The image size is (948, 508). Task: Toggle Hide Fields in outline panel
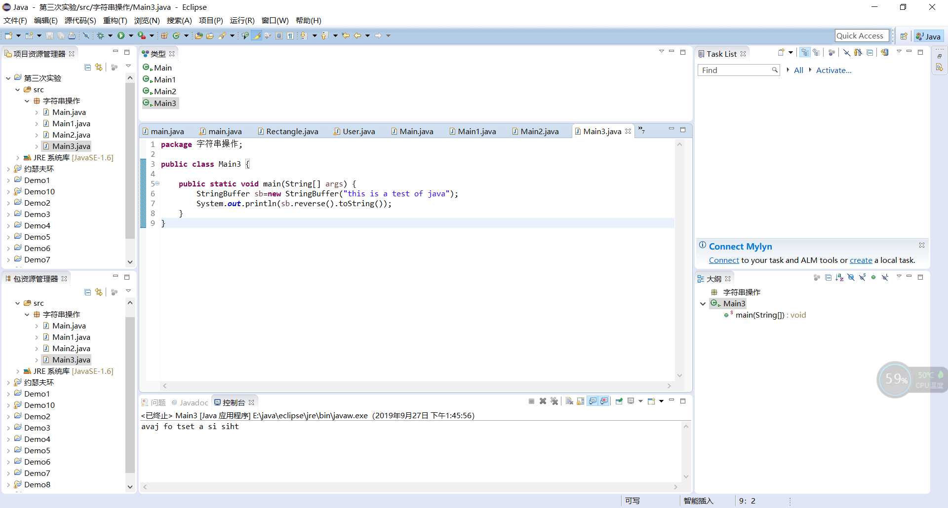coord(851,278)
